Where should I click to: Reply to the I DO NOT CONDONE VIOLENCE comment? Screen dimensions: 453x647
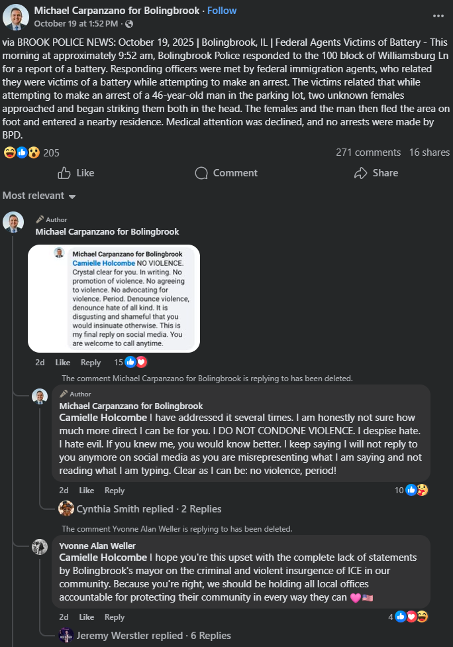(x=115, y=491)
